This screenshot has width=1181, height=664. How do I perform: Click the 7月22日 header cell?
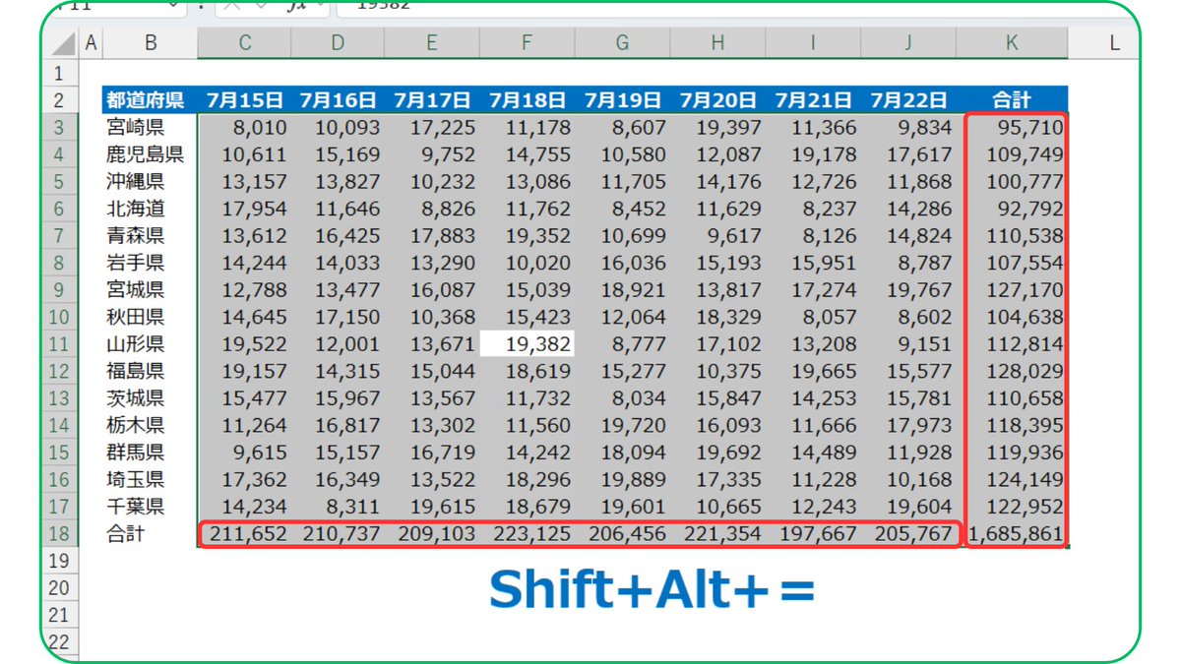coord(908,100)
